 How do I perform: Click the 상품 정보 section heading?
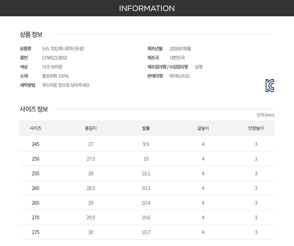point(31,35)
